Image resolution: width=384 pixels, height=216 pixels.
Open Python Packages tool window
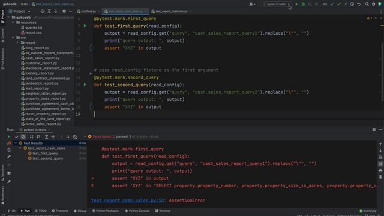(106, 211)
